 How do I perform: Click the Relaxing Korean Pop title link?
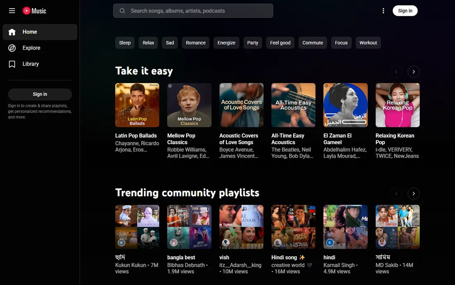(395, 139)
